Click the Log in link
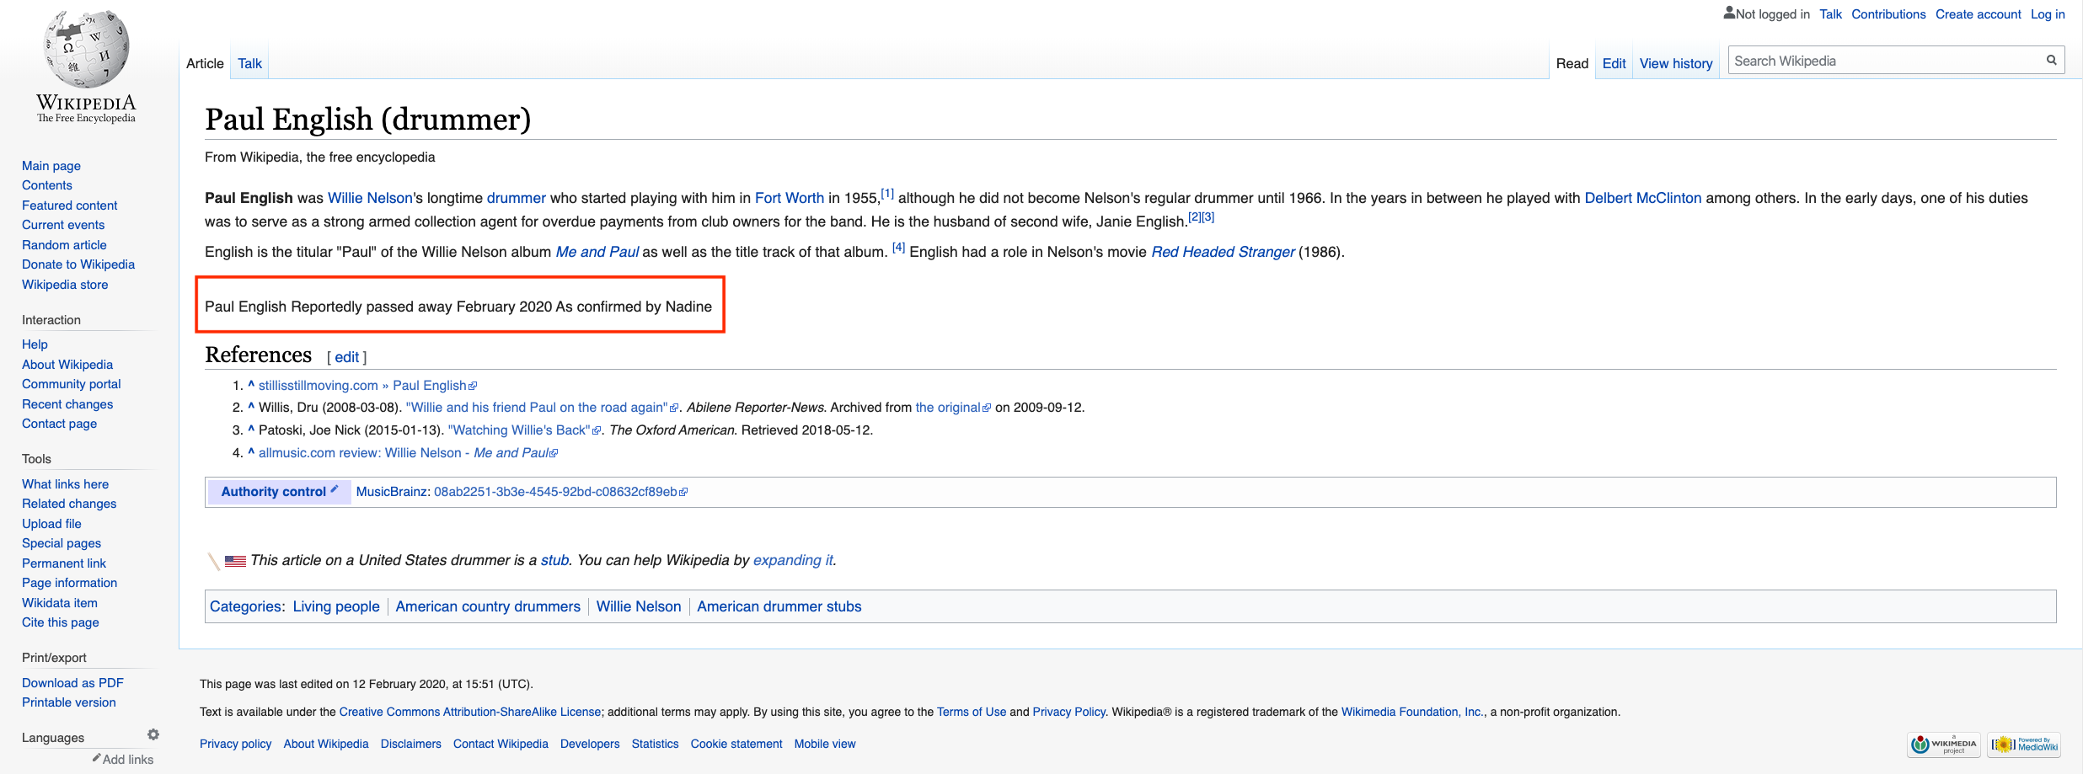The height and width of the screenshot is (774, 2083). tap(2048, 14)
